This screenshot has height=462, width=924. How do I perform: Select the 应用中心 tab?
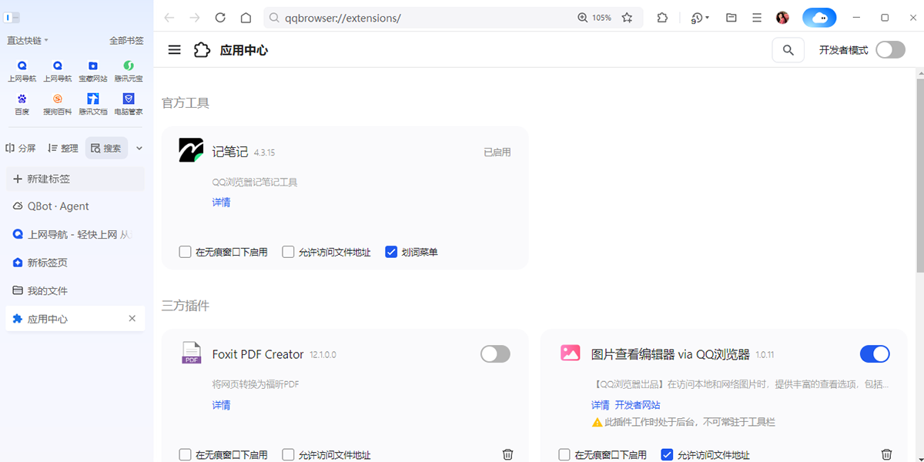[75, 319]
